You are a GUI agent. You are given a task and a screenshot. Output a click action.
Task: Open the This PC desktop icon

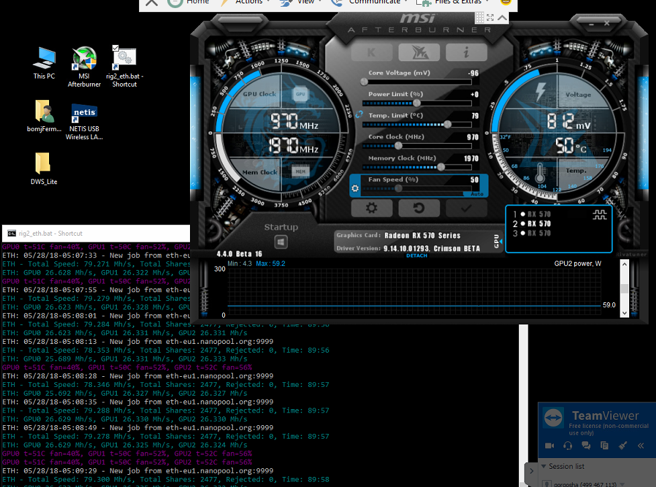coord(44,63)
